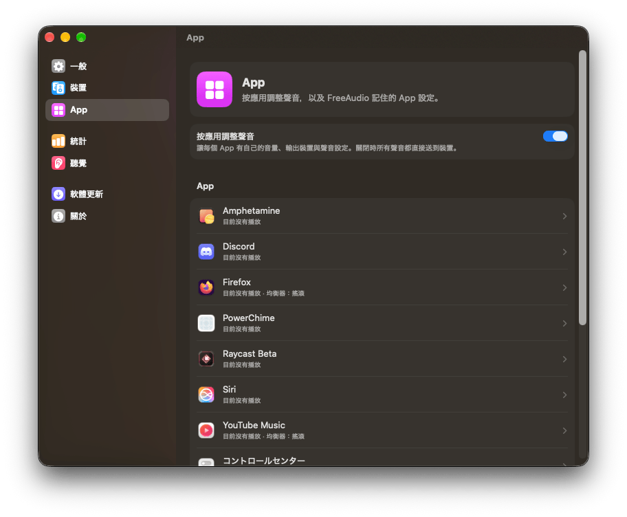The width and height of the screenshot is (627, 517).
Task: Click the Firefox app icon
Action: click(206, 287)
